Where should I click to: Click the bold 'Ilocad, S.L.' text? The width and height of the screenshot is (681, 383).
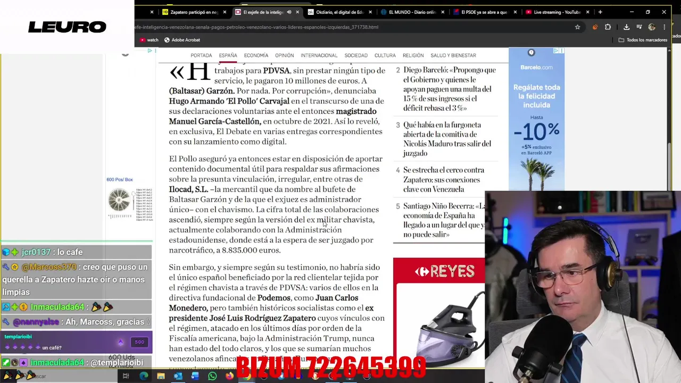click(188, 189)
